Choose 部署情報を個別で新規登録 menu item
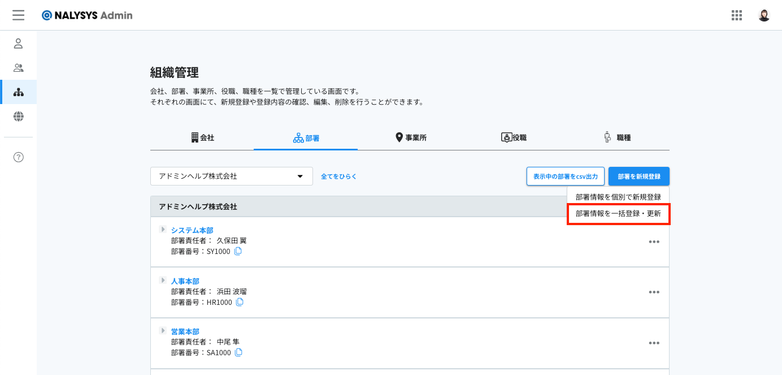The width and height of the screenshot is (782, 375). point(618,197)
